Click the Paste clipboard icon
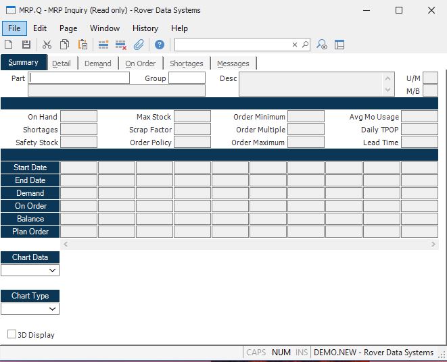Viewport: 447px width, 362px height. pyautogui.click(x=83, y=45)
